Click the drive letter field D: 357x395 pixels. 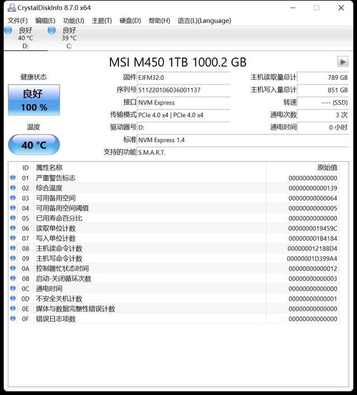pyautogui.click(x=184, y=127)
